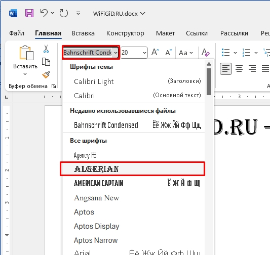Select the American Captain font
Image resolution: width=270 pixels, height=255 pixels.
[x=134, y=183]
